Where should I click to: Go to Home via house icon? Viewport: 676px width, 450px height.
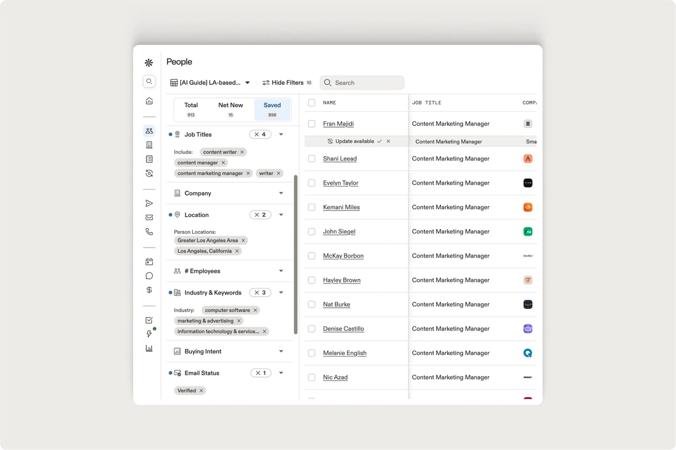click(x=149, y=101)
